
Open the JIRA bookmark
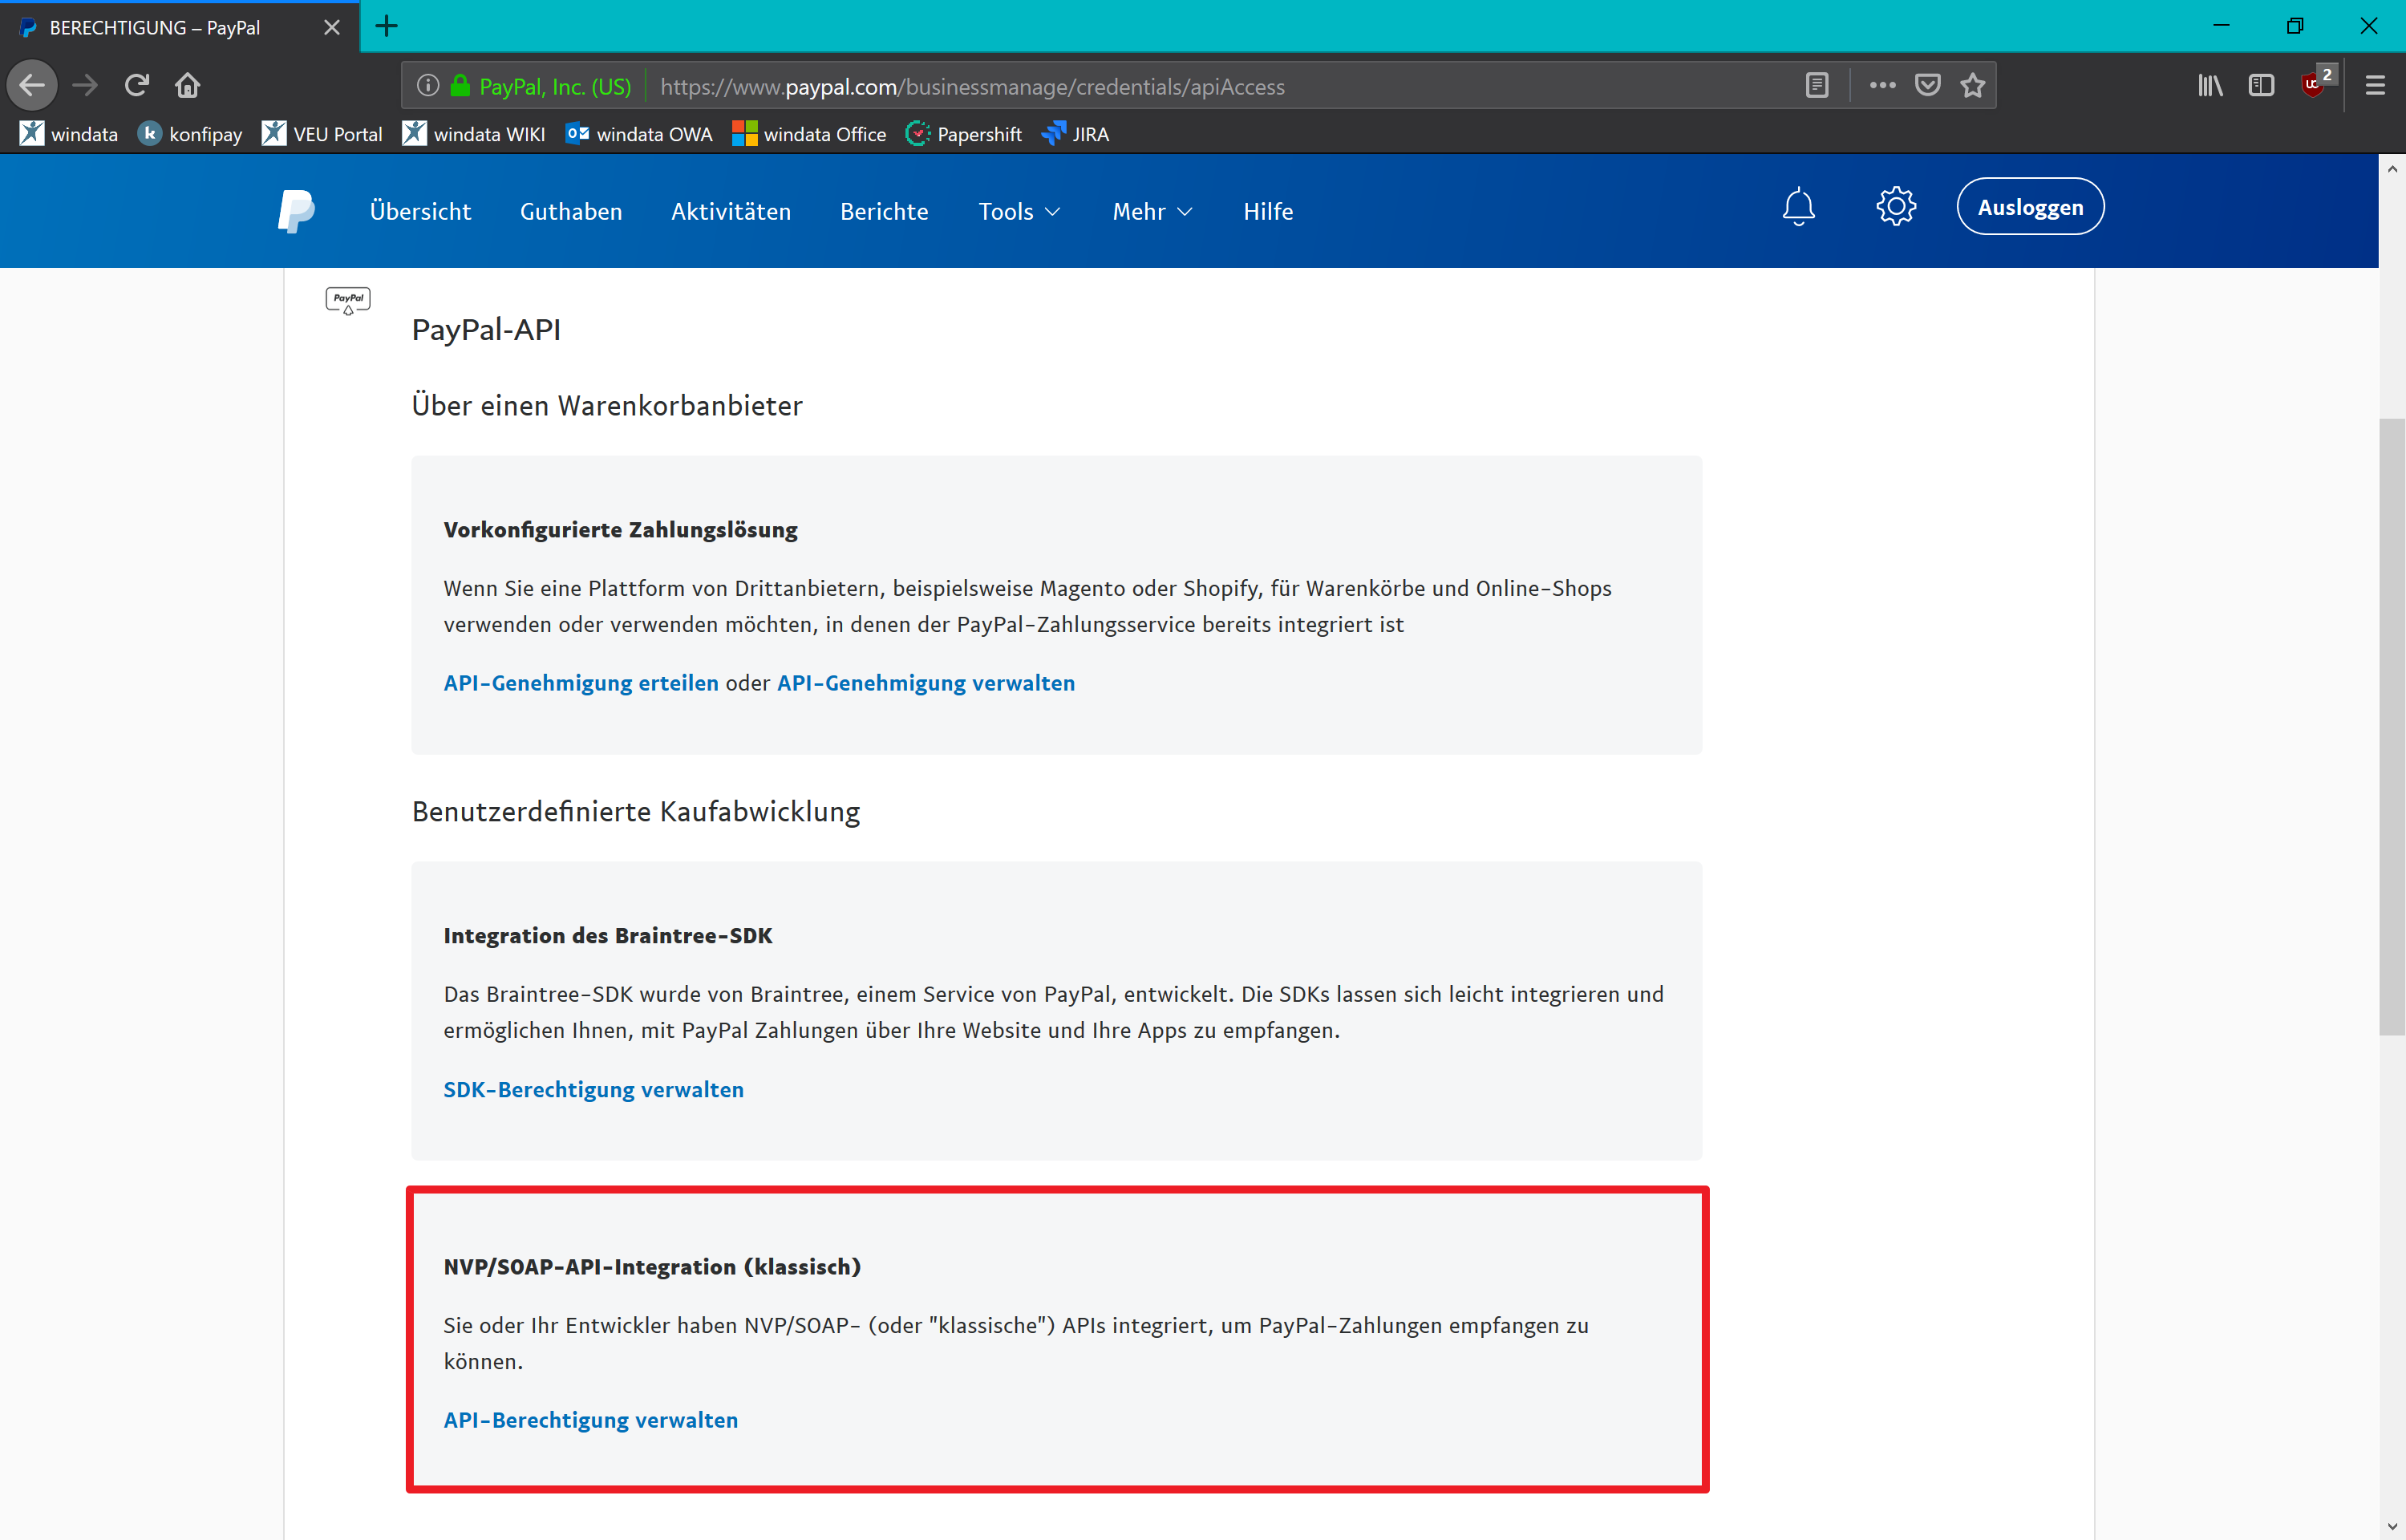click(1075, 133)
